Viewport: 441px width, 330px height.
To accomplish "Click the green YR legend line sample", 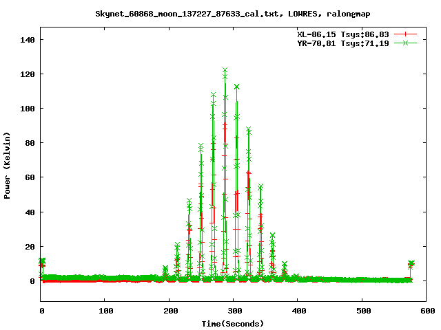I will [405, 43].
